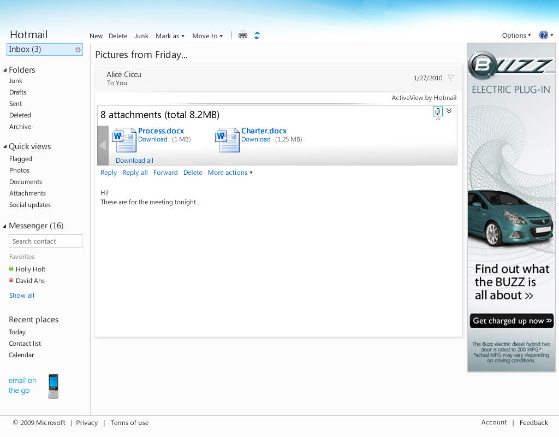
Task: Click the Search contact field
Action: [45, 241]
